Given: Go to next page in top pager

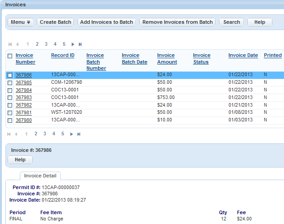Looking at the screenshot, I should (x=73, y=44).
